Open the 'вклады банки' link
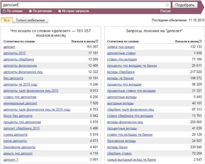Viewport: 205px width, 164px height. (117, 147)
